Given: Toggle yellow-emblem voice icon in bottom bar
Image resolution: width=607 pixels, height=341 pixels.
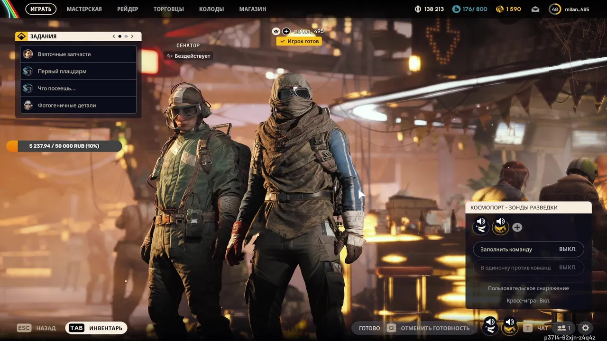Looking at the screenshot, I should 510,326.
